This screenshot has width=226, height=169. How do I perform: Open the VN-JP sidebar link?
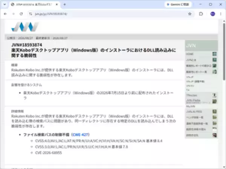(x=190, y=77)
